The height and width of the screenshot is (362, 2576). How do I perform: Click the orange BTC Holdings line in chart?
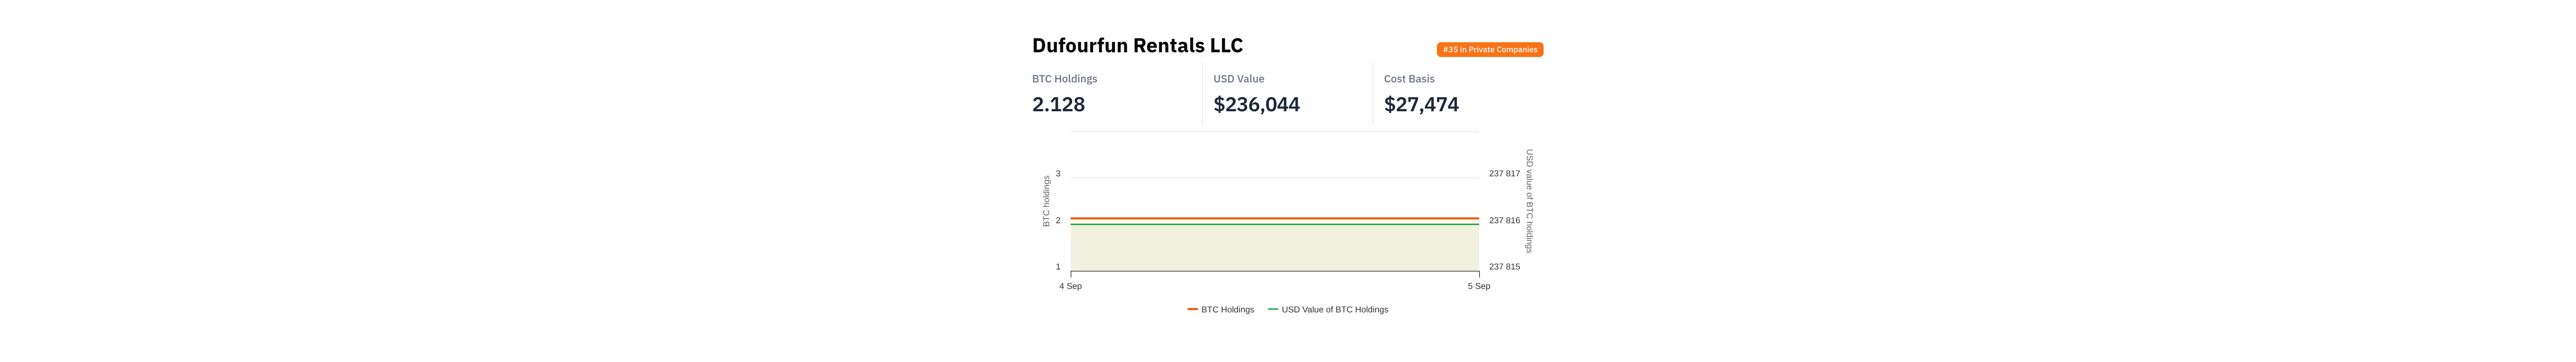[x=1274, y=218]
